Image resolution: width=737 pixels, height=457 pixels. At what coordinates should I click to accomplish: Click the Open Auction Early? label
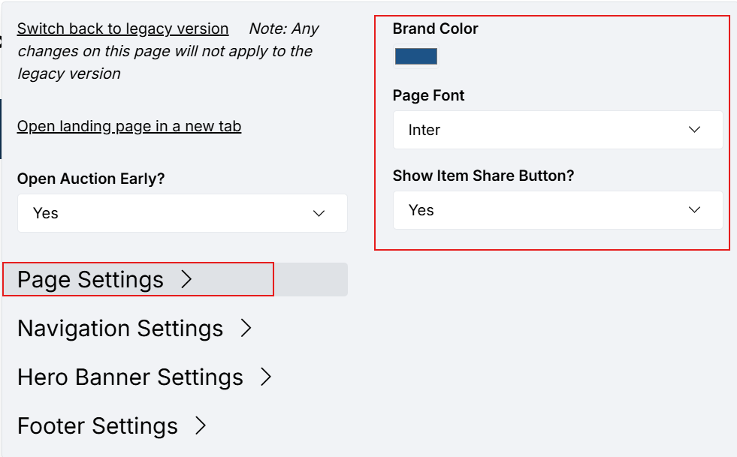coord(91,179)
